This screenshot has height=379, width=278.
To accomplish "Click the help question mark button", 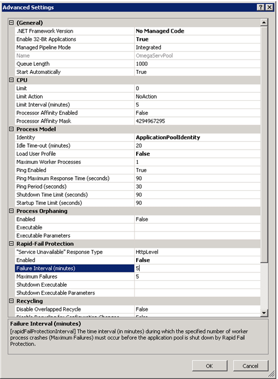I will pos(261,7).
